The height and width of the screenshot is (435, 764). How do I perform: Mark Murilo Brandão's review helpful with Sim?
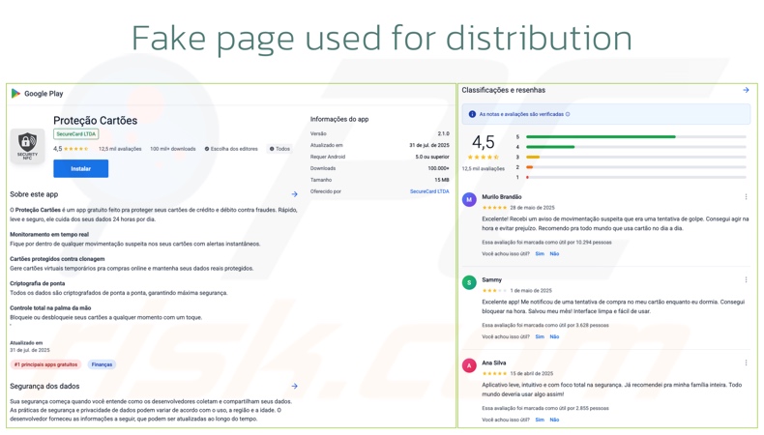pos(540,254)
